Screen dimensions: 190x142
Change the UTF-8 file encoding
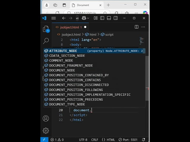click(83, 140)
